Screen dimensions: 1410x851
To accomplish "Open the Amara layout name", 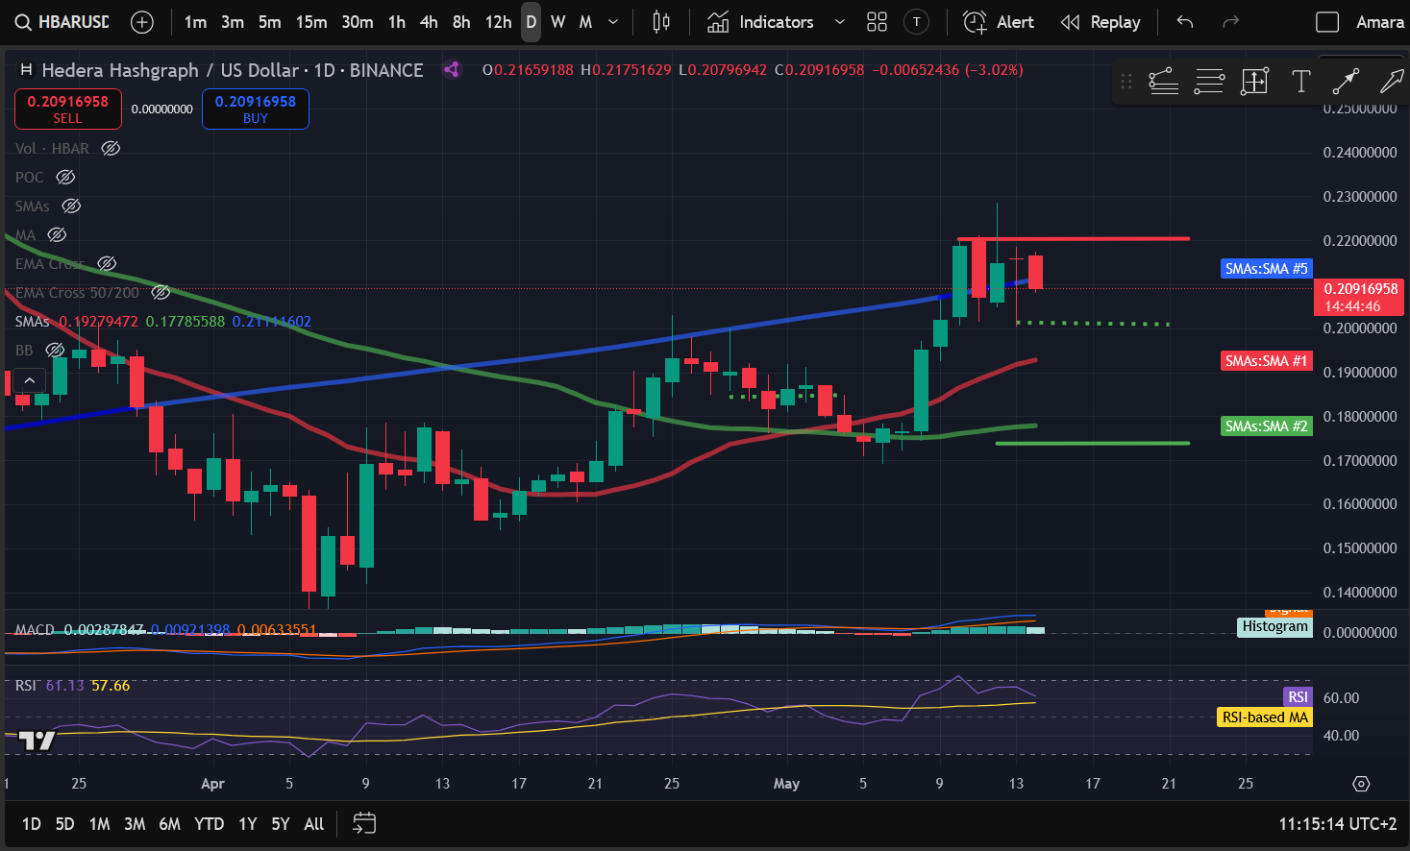I will pyautogui.click(x=1380, y=21).
